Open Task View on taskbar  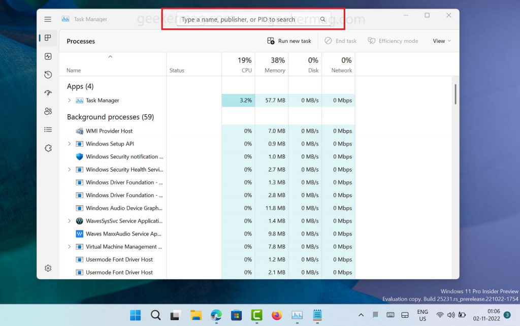point(175,315)
